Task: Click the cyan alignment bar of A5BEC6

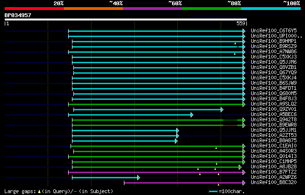Action: pos(131,115)
